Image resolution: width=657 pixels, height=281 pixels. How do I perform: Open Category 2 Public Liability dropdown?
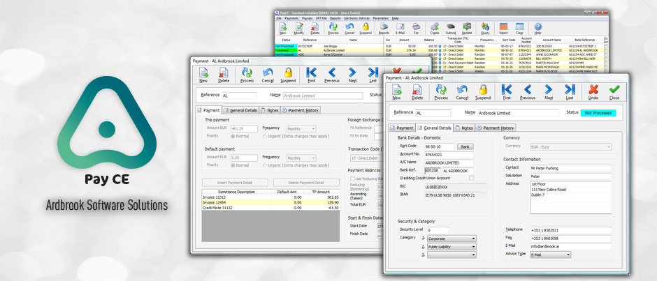point(452,247)
